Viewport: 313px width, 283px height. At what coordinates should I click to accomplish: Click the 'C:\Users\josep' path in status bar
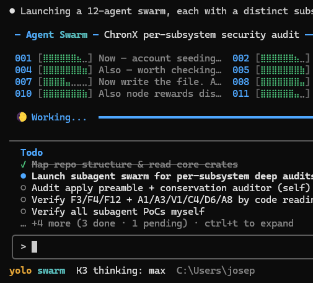(216, 271)
